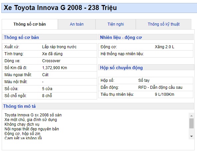Click the 9 L/100Km consumption value

tap(164, 94)
